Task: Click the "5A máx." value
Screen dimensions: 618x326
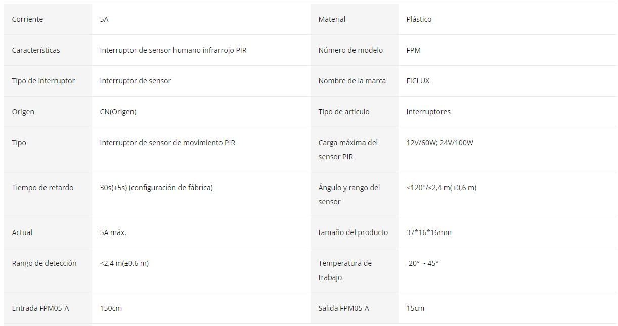Action: 113,232
